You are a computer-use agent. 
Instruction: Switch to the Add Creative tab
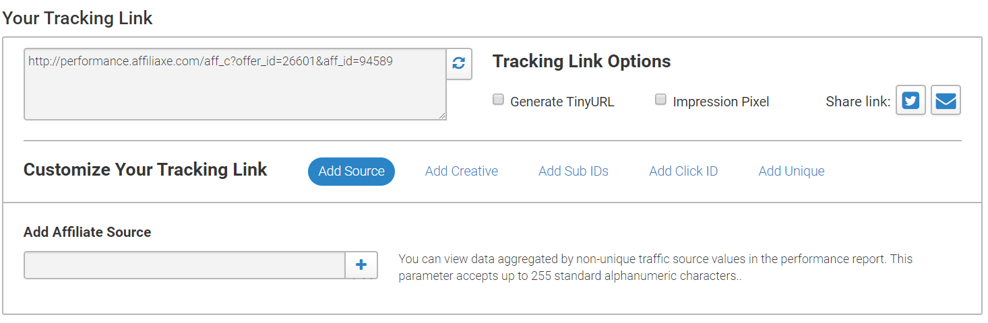pos(462,171)
